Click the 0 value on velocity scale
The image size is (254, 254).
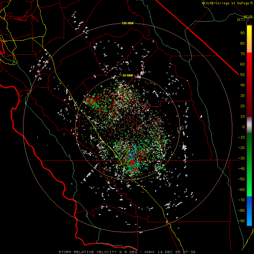(x=244, y=127)
